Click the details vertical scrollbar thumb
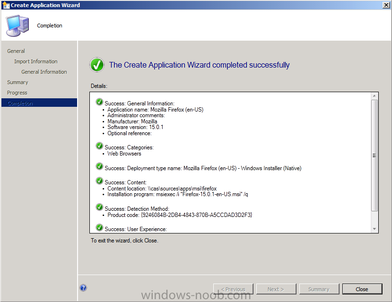The image size is (392, 302). coord(374,155)
